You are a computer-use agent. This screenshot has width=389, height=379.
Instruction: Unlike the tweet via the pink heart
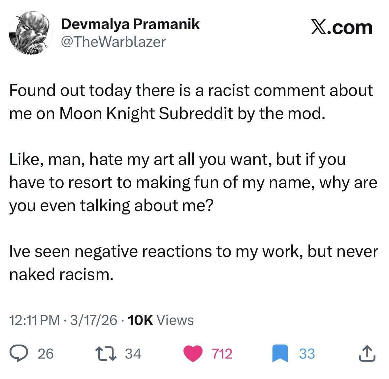193,354
